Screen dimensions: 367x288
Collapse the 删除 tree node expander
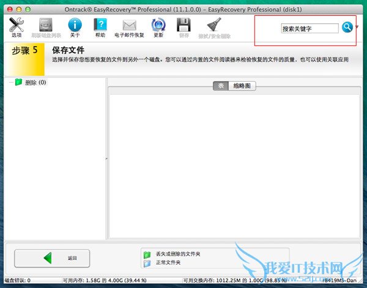pos(11,83)
